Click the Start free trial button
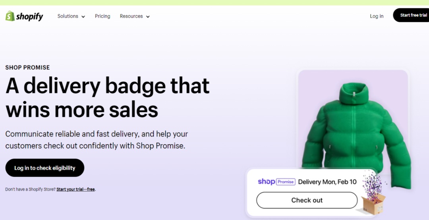The image size is (429, 220). pyautogui.click(x=411, y=15)
